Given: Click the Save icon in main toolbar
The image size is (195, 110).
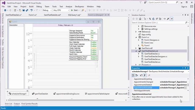Looking at the screenshot, I should (23, 10).
